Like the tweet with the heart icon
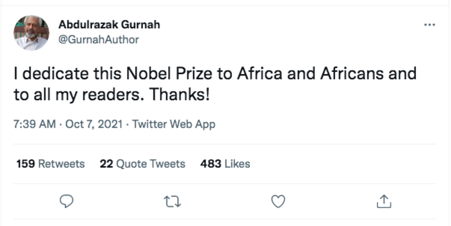 (278, 201)
